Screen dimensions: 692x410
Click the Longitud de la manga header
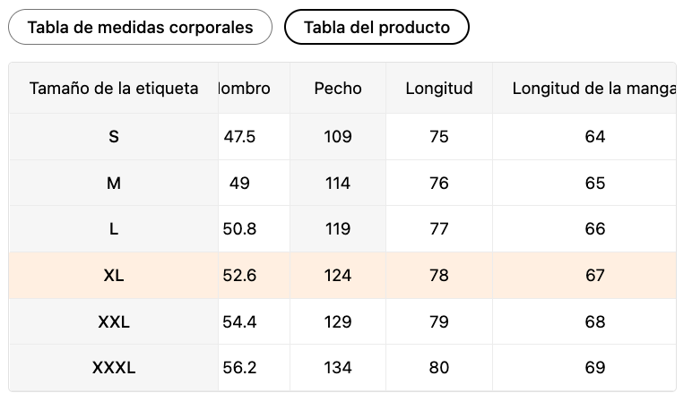pos(593,89)
